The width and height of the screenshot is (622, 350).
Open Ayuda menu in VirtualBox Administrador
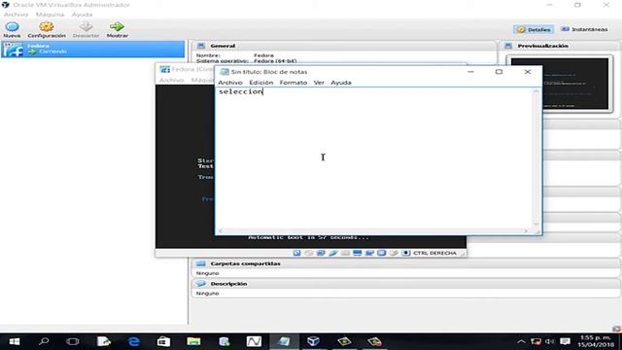tap(82, 15)
